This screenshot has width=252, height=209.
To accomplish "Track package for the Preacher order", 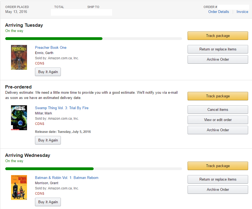I will click(218, 36).
